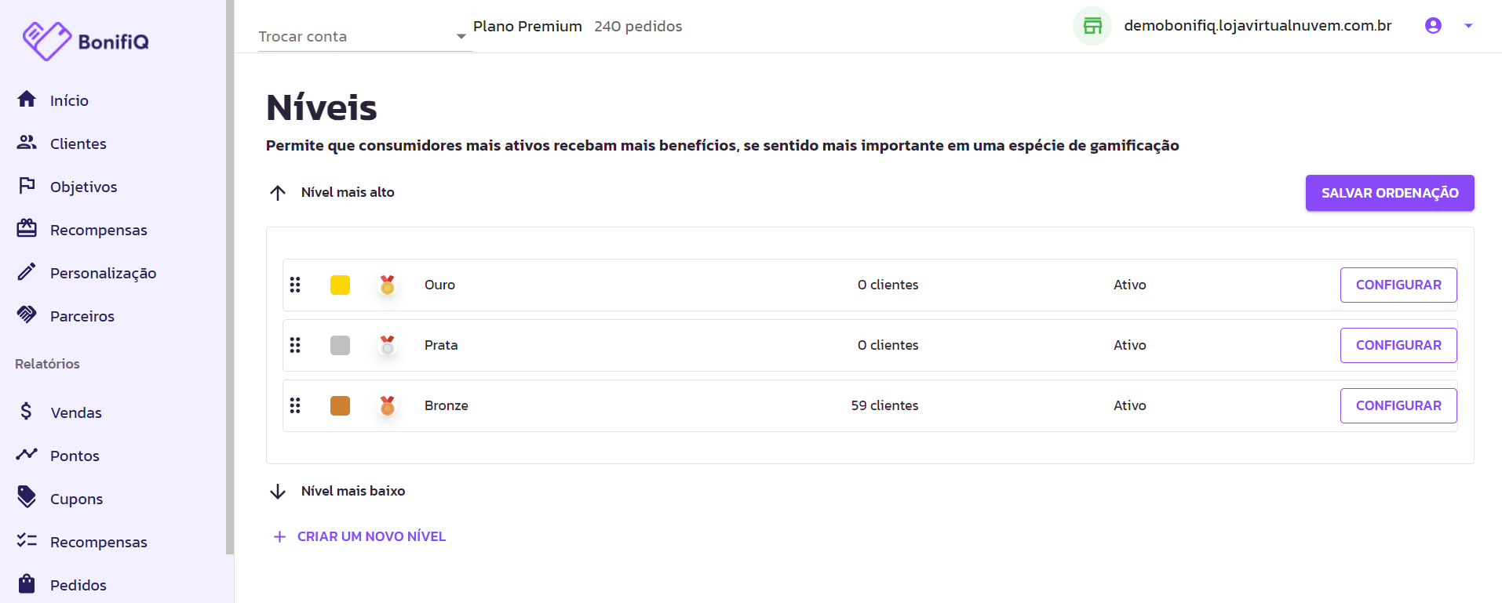Select the yellow Ouro color swatch
Screen dimensions: 1502x603
(x=340, y=285)
